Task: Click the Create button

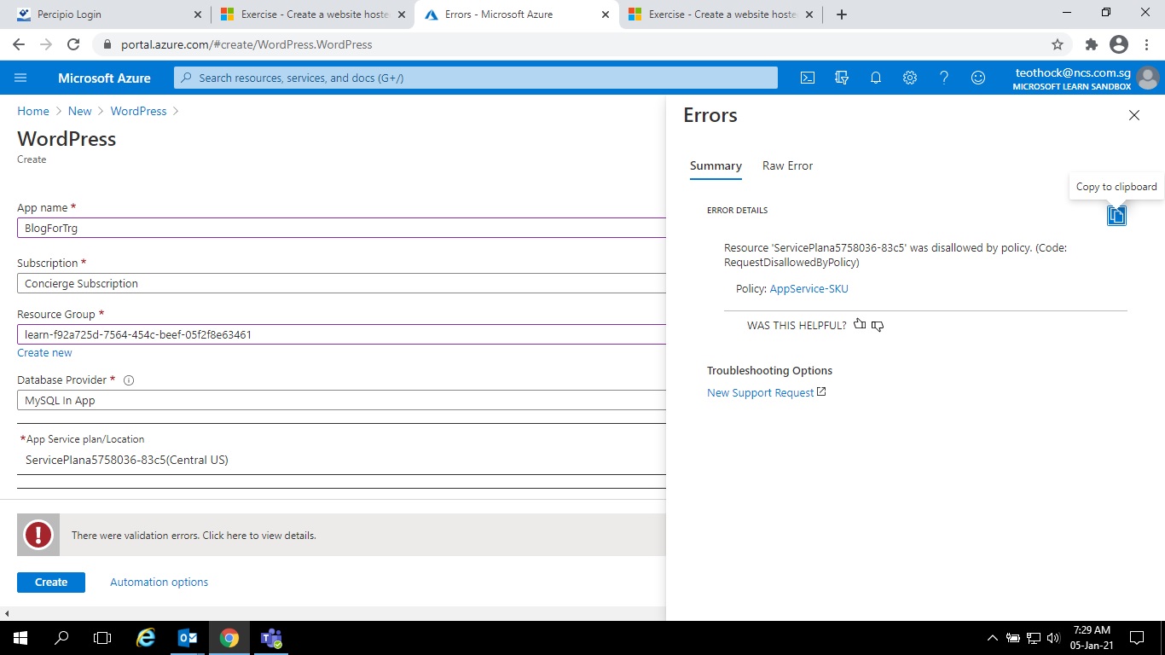Action: pos(51,582)
